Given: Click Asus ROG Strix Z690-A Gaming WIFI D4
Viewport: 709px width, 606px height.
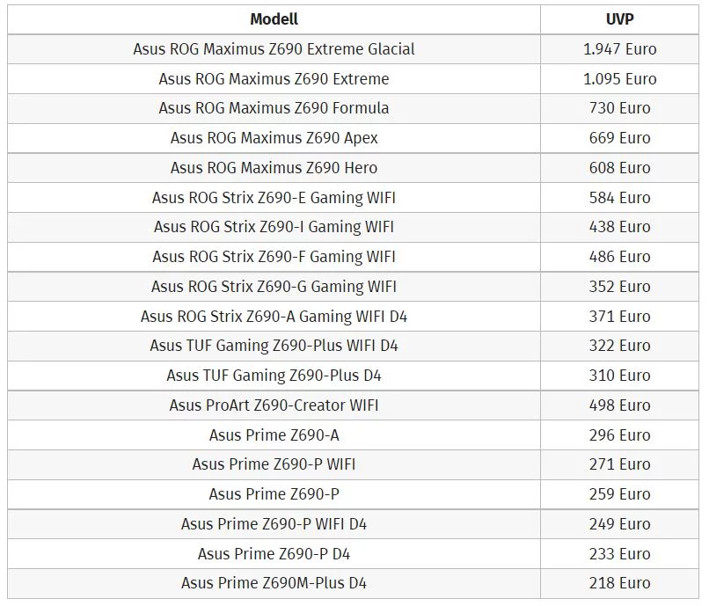Looking at the screenshot, I should pyautogui.click(x=274, y=317).
